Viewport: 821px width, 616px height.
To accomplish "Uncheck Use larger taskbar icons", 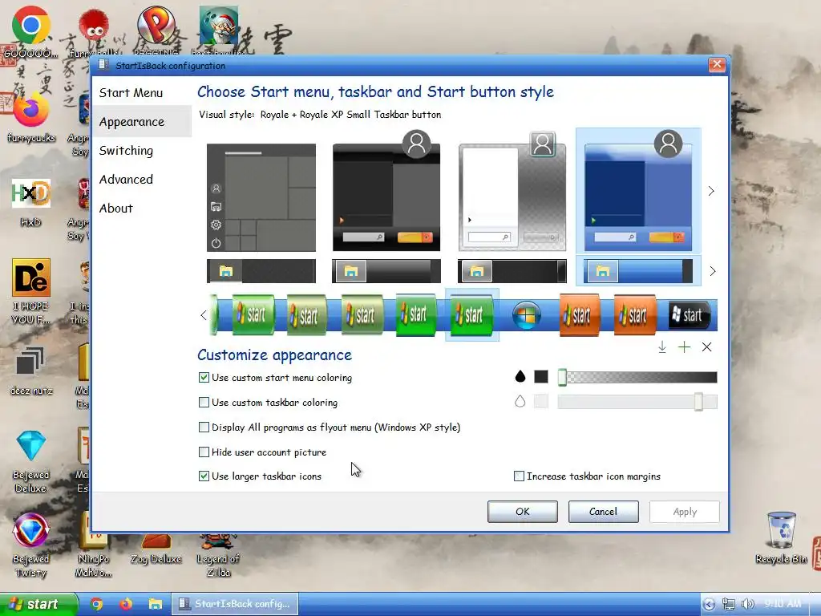I will pyautogui.click(x=204, y=476).
